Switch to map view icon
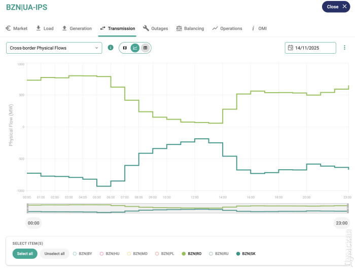355x270 pixels. [125, 48]
